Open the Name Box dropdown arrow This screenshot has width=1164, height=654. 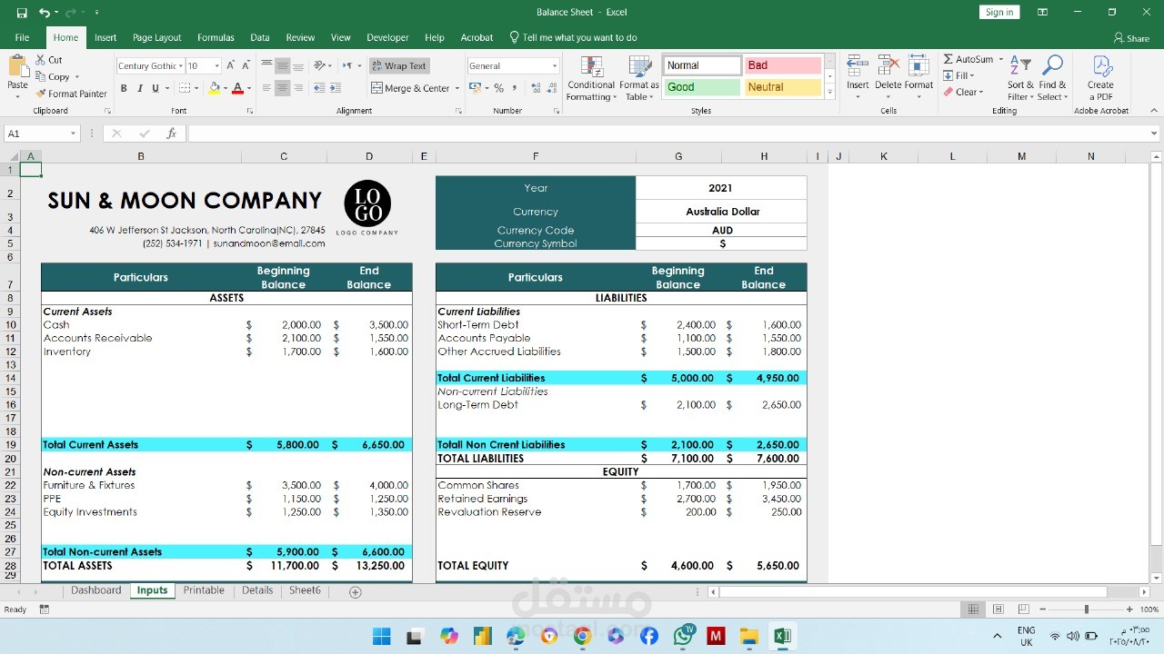tap(74, 134)
